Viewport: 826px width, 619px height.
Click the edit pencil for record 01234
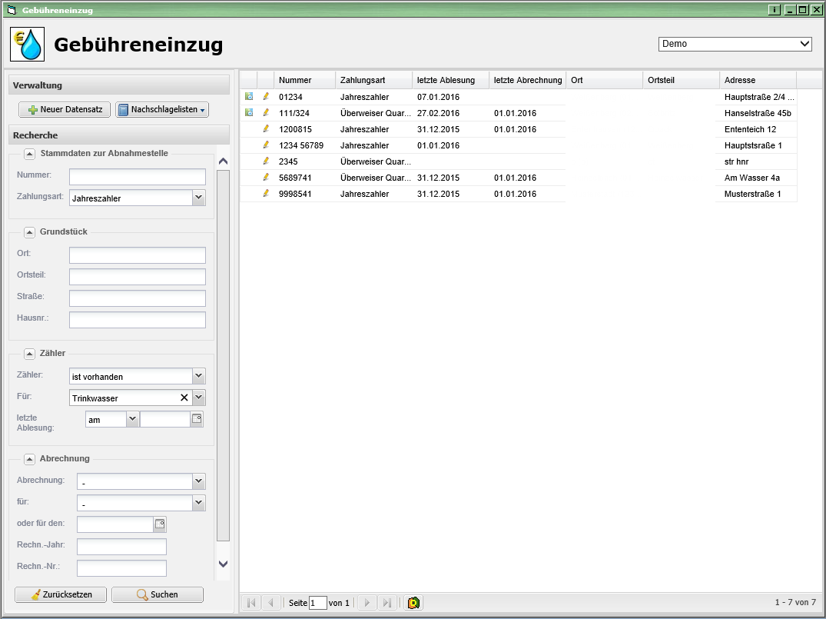click(266, 97)
